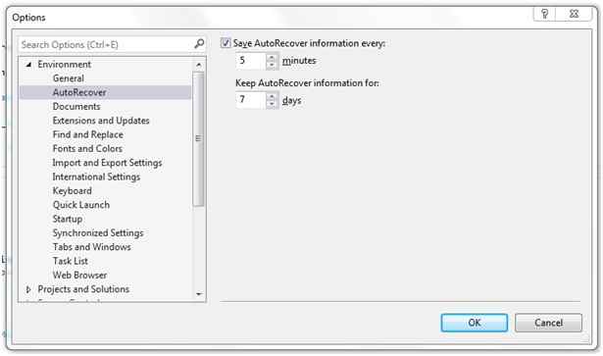Click the search magnifier icon in Search Options

[x=199, y=44]
